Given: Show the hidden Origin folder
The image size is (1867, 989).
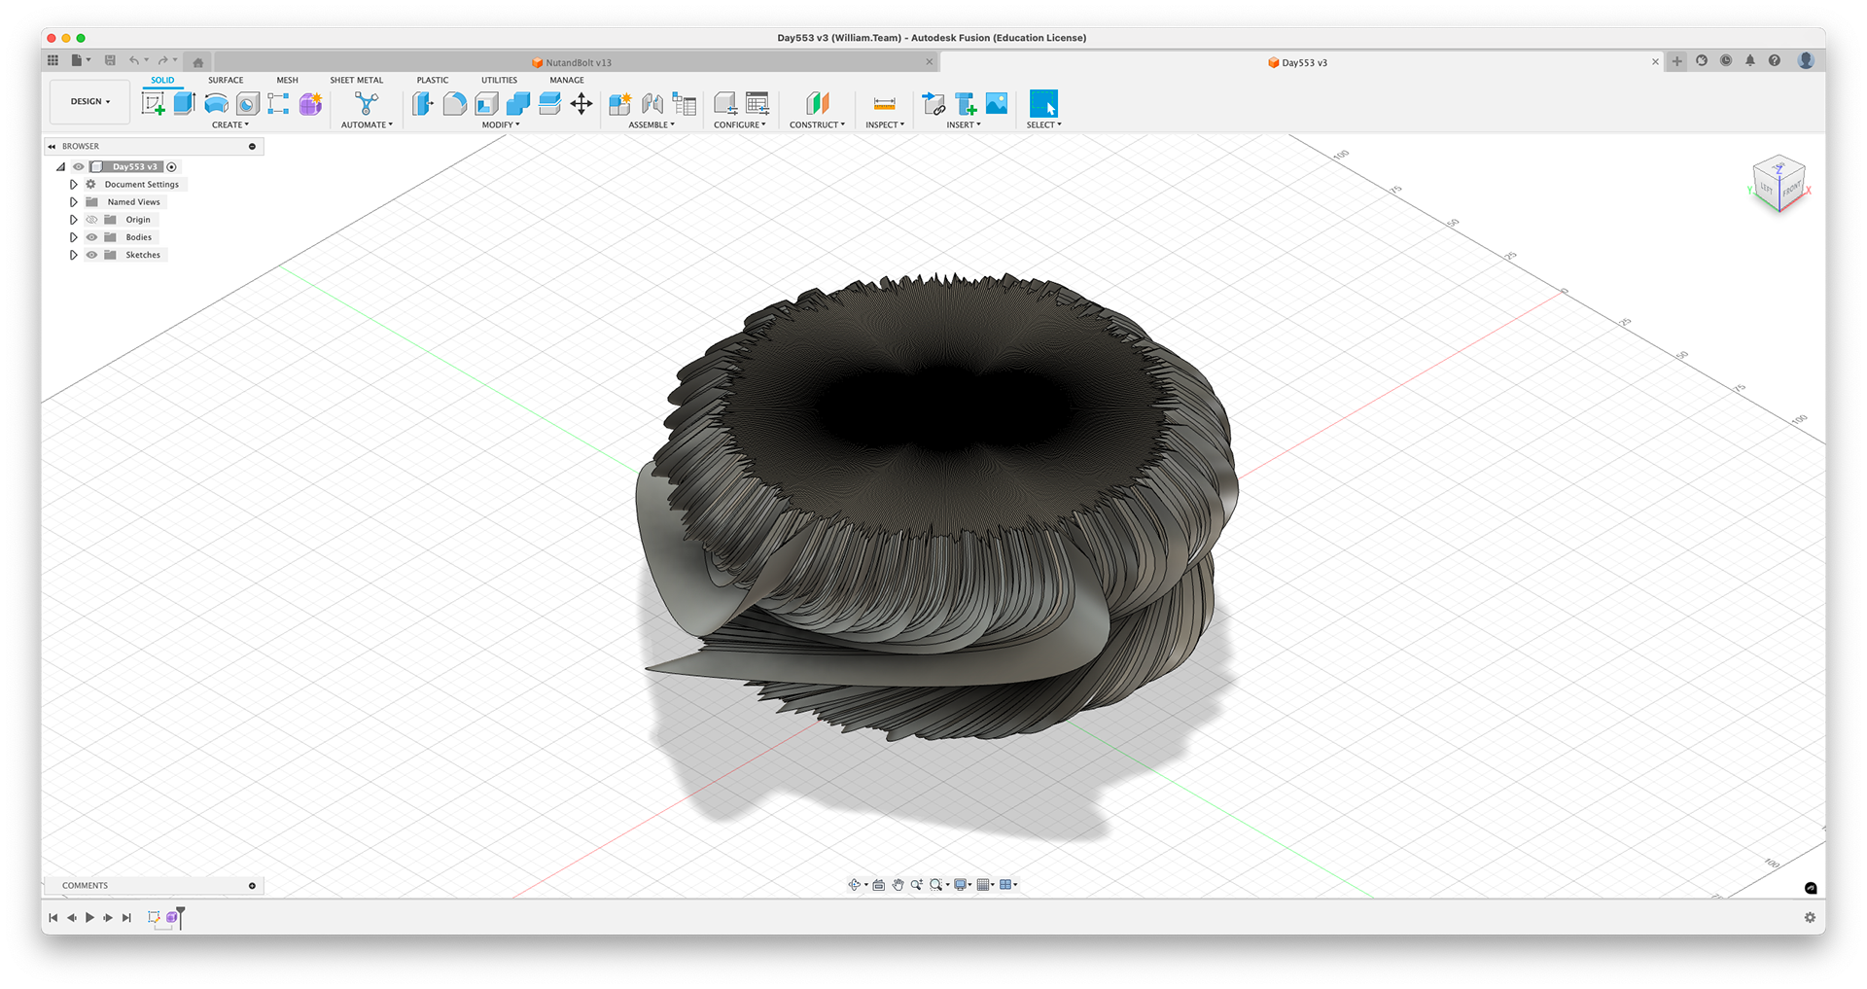Looking at the screenshot, I should 92,220.
